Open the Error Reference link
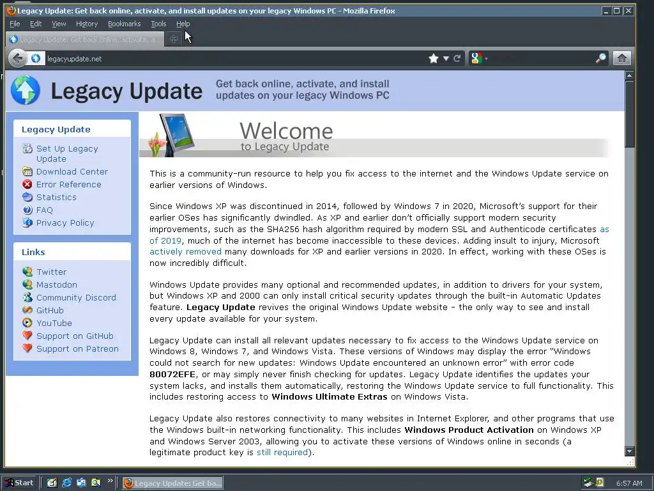The width and height of the screenshot is (654, 491). tap(69, 185)
